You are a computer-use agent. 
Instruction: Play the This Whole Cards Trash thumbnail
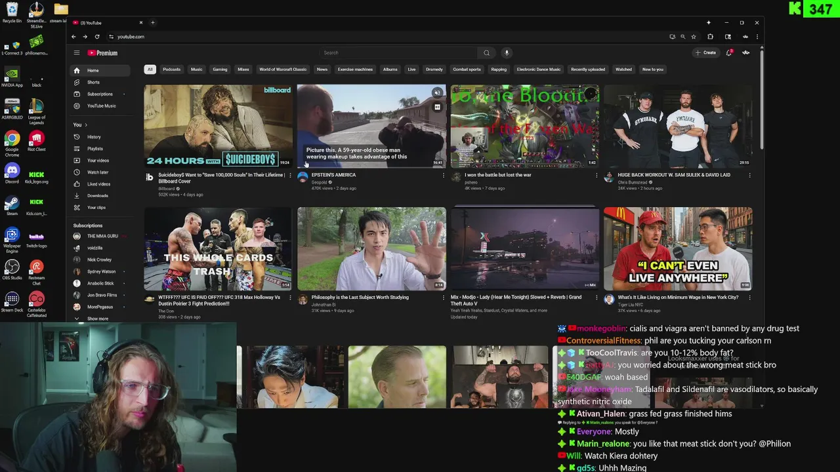tap(218, 248)
